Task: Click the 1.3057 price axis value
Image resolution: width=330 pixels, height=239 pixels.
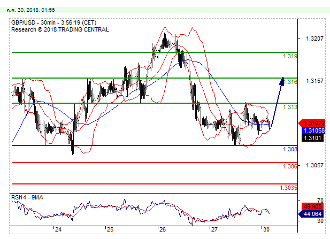Action: point(314,165)
